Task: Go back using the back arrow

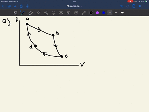Action: (x=3, y=6)
